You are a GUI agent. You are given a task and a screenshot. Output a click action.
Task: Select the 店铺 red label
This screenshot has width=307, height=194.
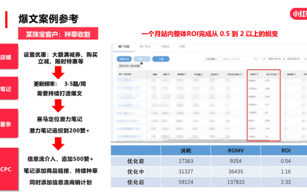coord(9,57)
